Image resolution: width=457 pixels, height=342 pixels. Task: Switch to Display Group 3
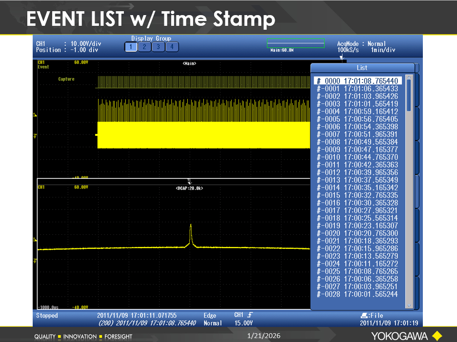click(x=158, y=47)
